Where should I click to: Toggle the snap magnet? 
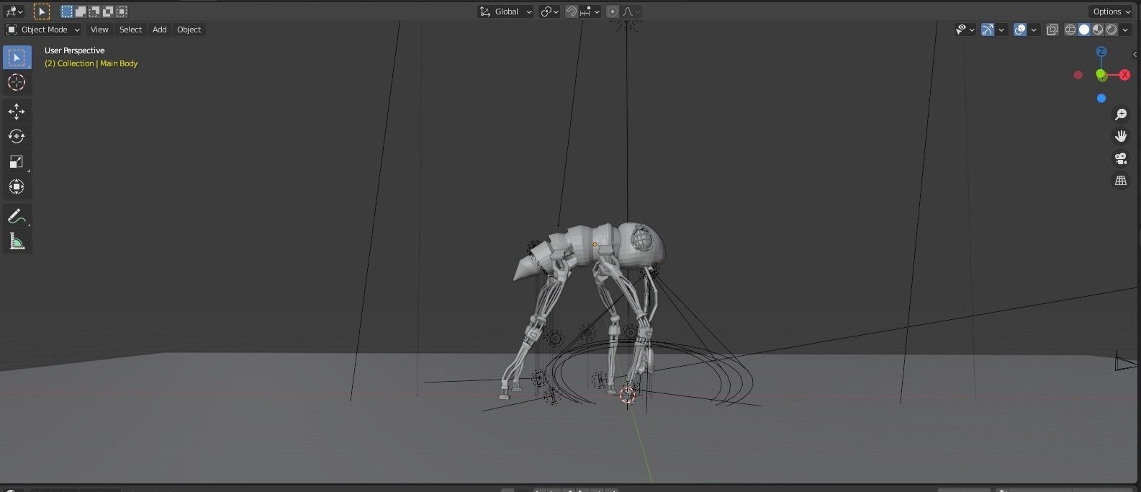point(572,12)
